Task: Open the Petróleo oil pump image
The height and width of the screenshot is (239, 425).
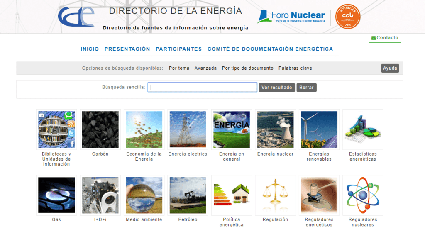Action: pyautogui.click(x=188, y=195)
